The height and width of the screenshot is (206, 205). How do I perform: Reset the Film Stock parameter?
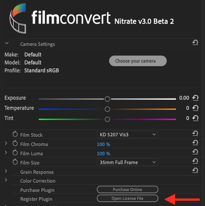[x=195, y=134]
